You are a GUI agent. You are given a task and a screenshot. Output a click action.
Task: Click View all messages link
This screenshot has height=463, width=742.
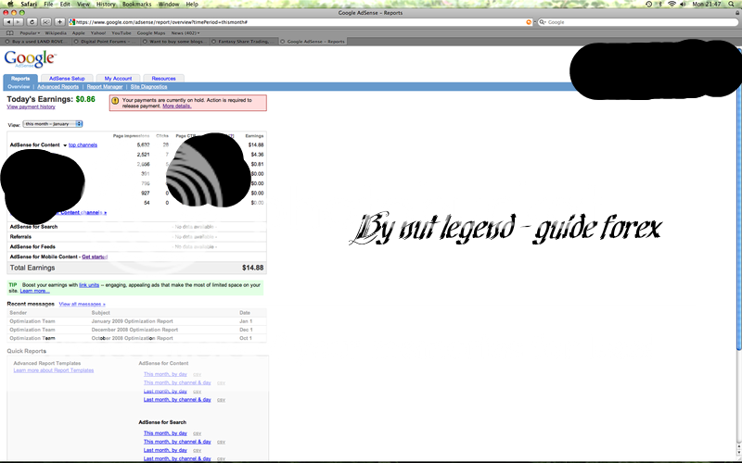82,305
